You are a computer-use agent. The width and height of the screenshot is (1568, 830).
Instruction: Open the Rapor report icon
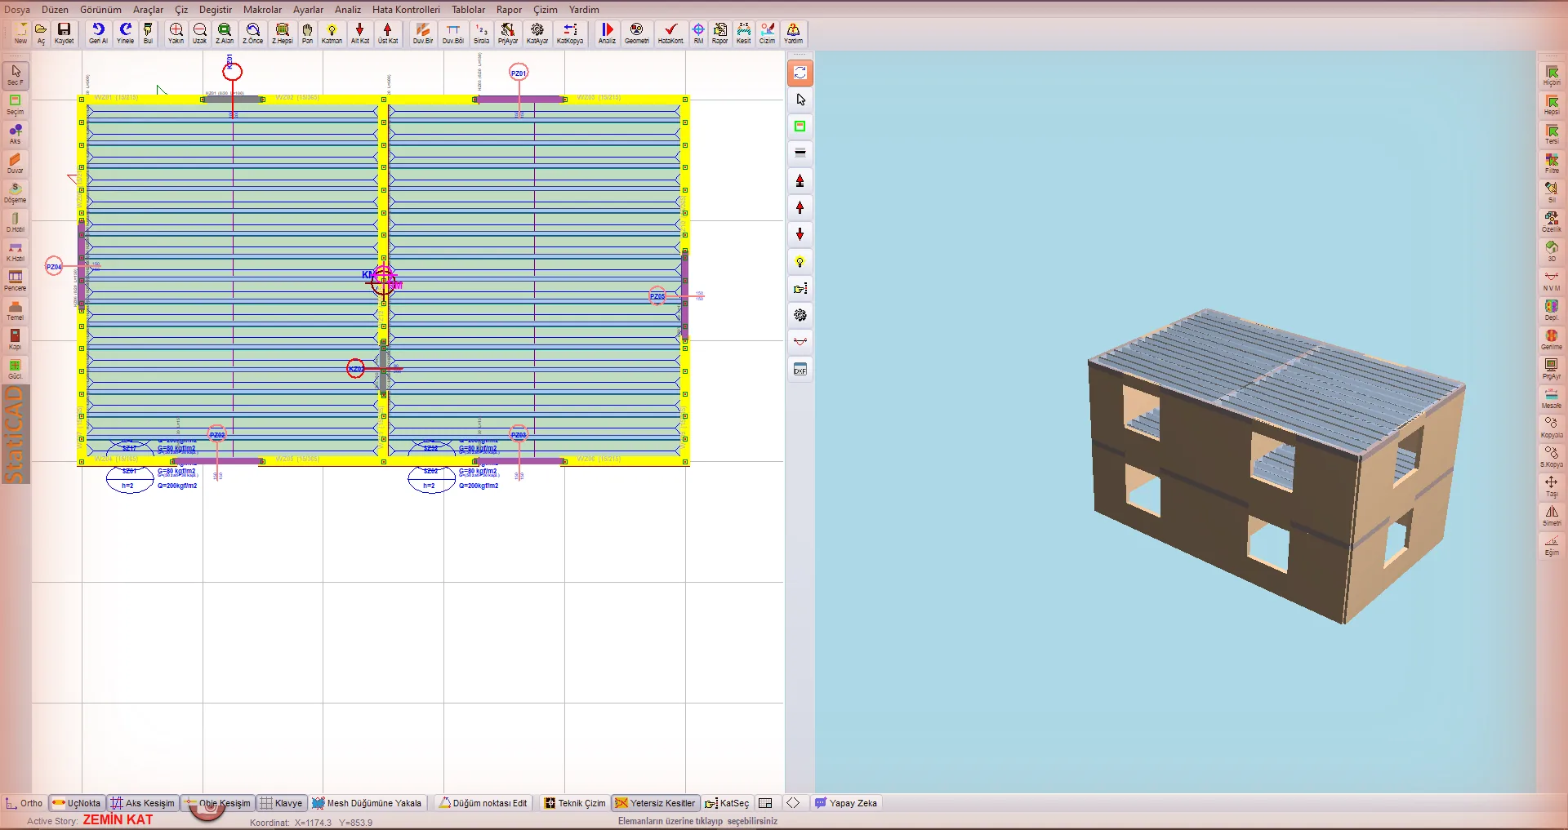click(x=719, y=33)
